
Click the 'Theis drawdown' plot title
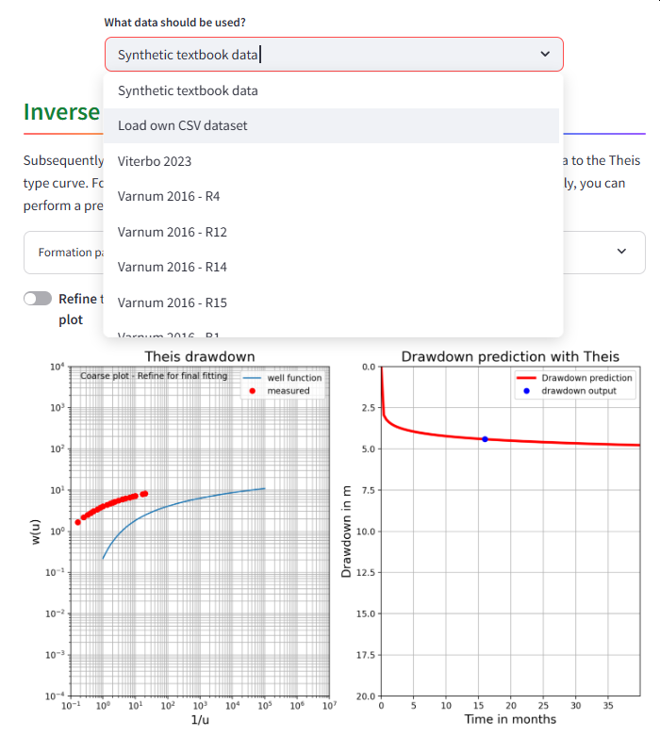tap(200, 357)
